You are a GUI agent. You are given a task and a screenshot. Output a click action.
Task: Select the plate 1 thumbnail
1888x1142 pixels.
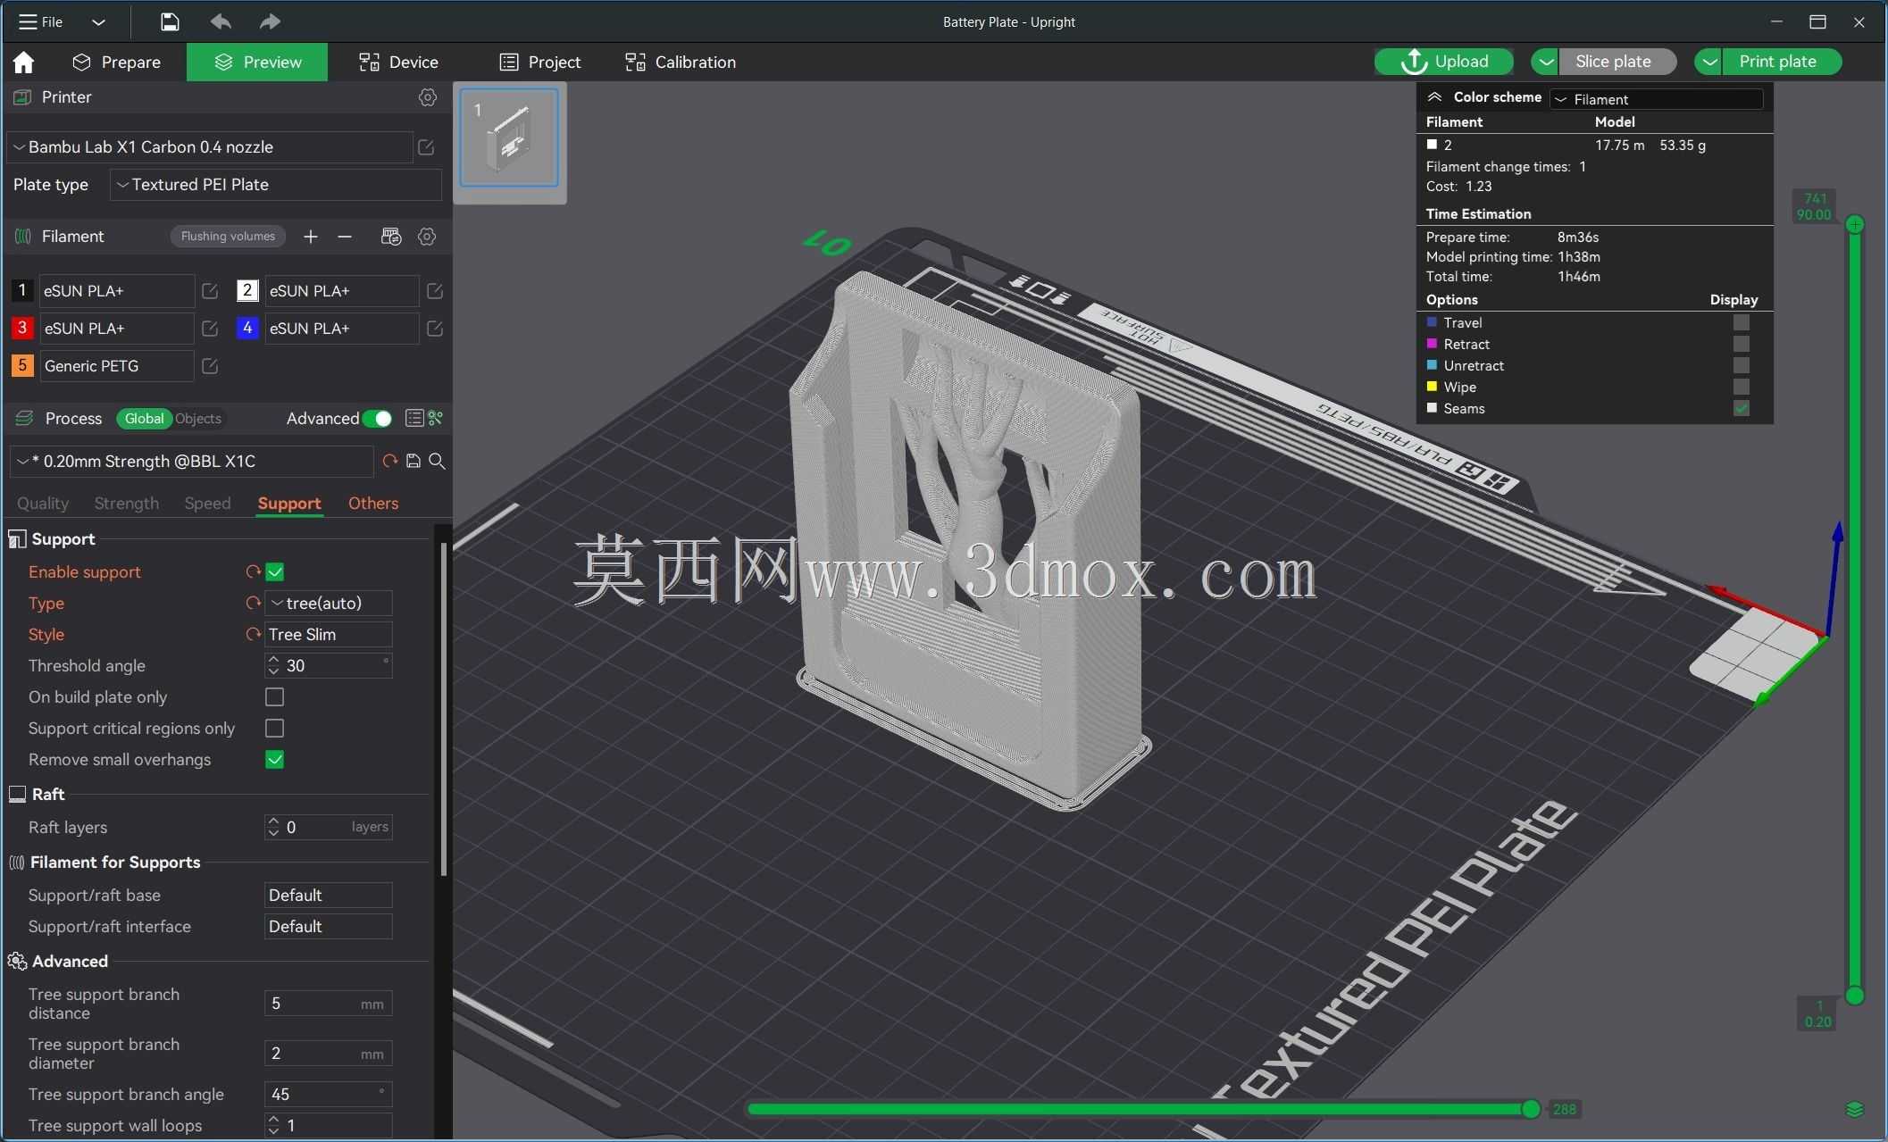[509, 138]
